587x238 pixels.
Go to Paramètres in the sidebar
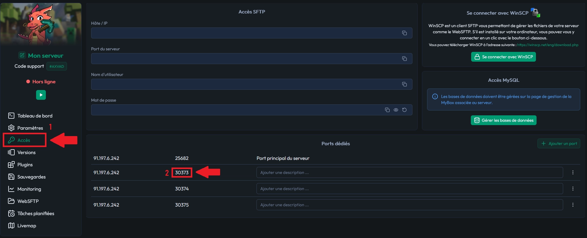[x=30, y=128]
